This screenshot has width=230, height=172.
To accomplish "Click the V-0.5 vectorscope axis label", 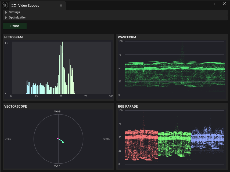I will (x=57, y=166).
